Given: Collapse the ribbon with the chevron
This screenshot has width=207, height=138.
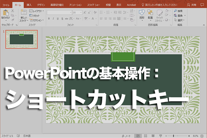Looking at the screenshot, I should click(204, 25).
